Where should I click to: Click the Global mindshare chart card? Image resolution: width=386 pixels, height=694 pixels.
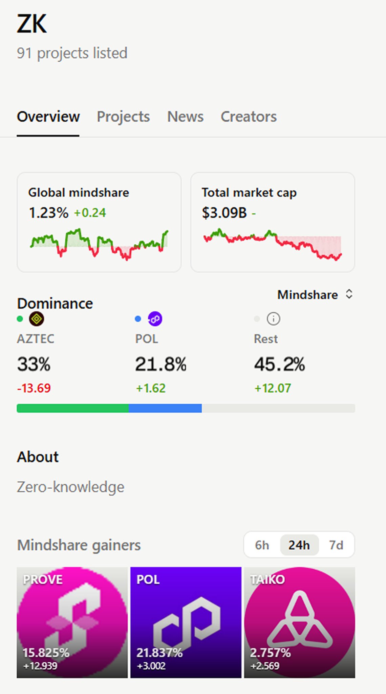click(99, 222)
